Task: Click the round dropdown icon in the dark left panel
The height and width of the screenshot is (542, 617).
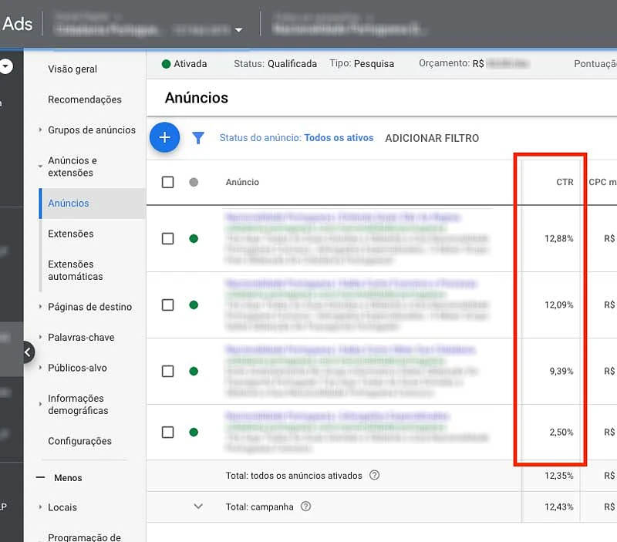Action: (6, 66)
